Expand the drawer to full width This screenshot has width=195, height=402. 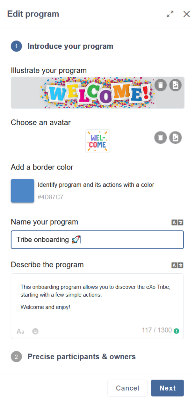pyautogui.click(x=170, y=14)
